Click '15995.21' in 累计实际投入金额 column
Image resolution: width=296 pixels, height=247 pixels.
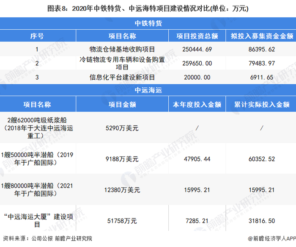[262, 190]
